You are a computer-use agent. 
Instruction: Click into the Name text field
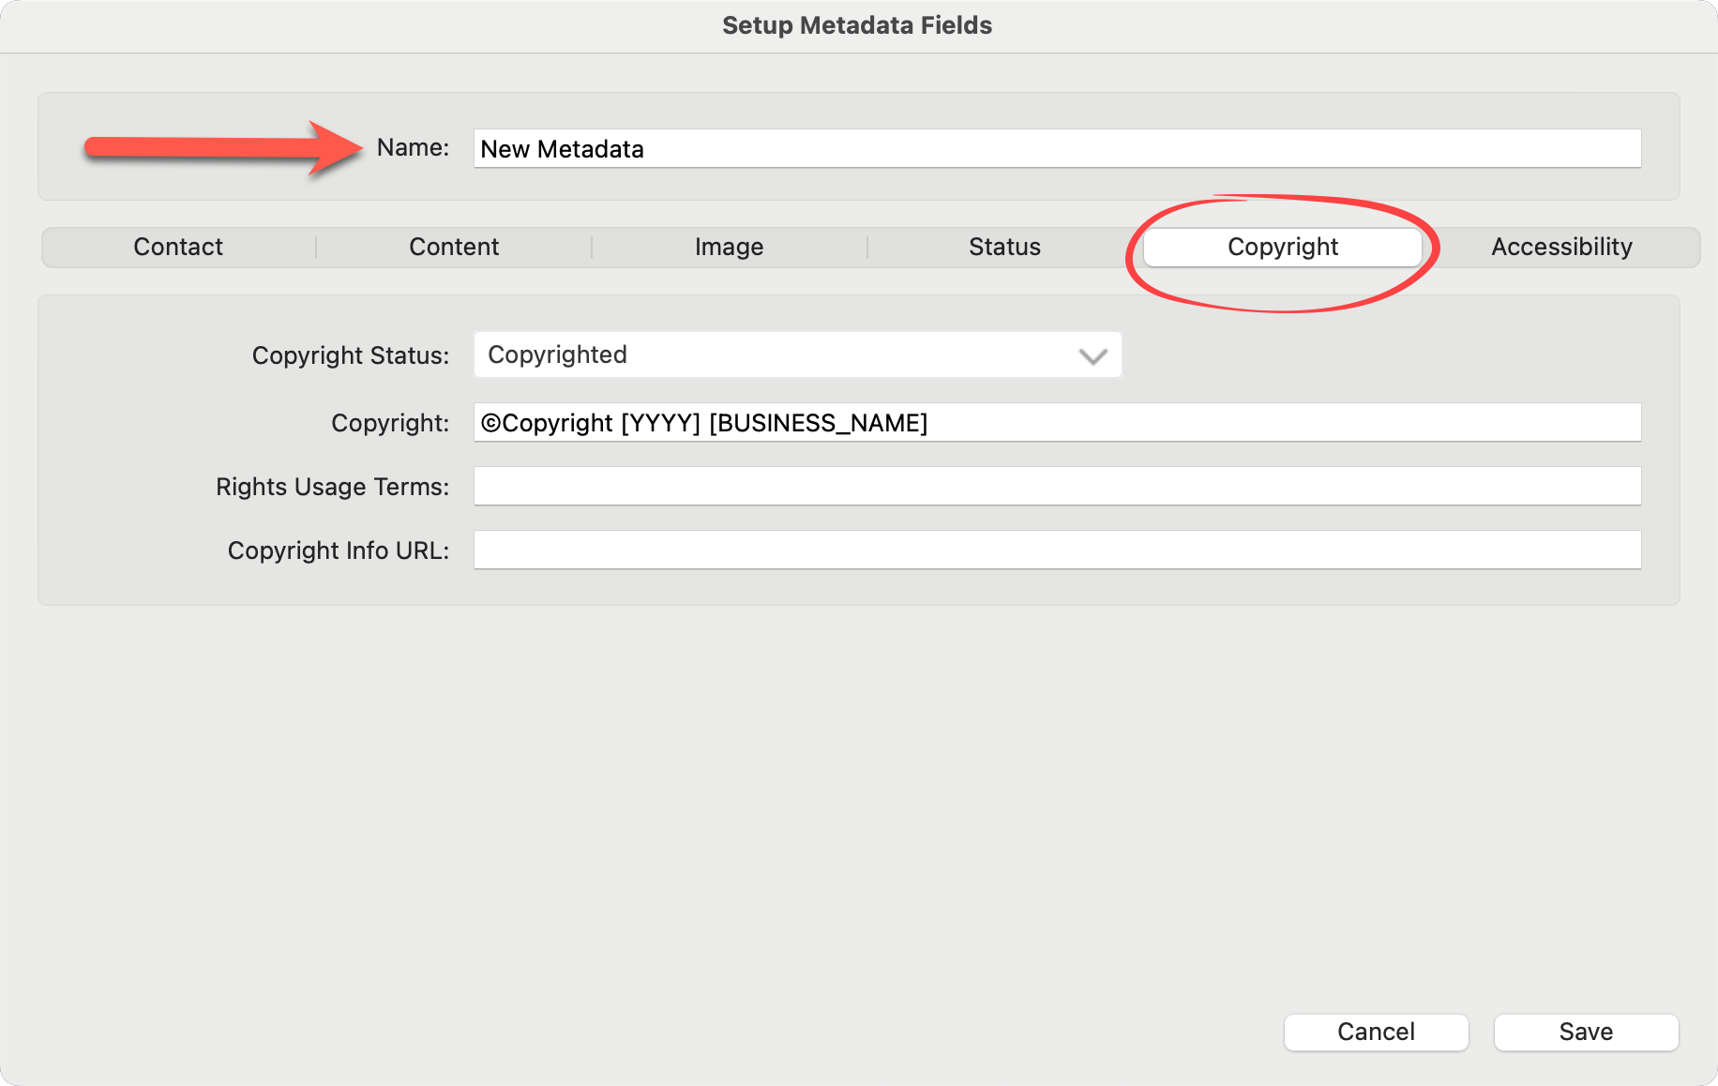pos(1056,149)
